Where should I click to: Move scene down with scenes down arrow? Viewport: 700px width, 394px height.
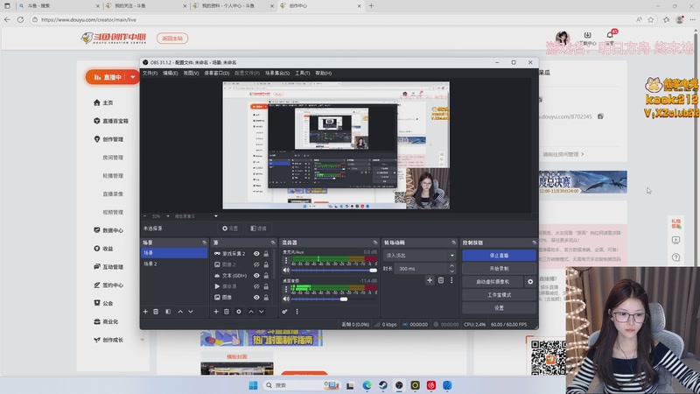(191, 312)
